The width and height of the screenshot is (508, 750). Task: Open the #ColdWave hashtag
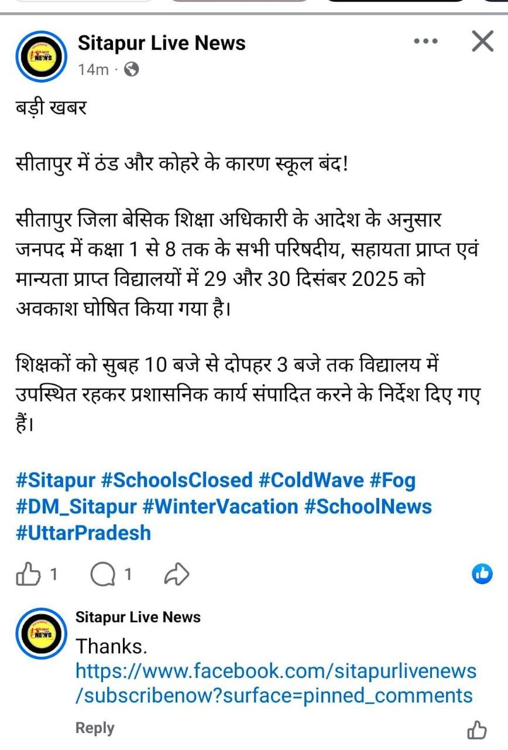[x=311, y=480]
